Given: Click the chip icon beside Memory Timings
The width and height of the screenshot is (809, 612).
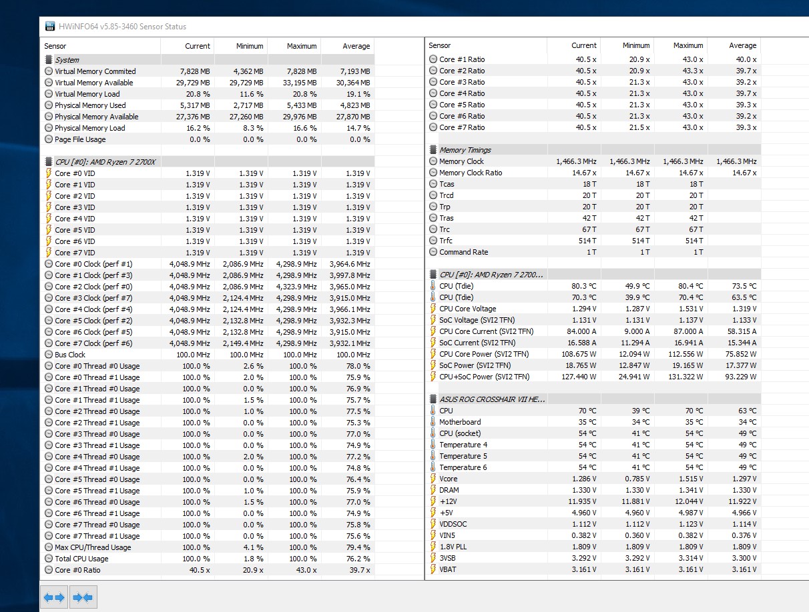Looking at the screenshot, I should (433, 150).
